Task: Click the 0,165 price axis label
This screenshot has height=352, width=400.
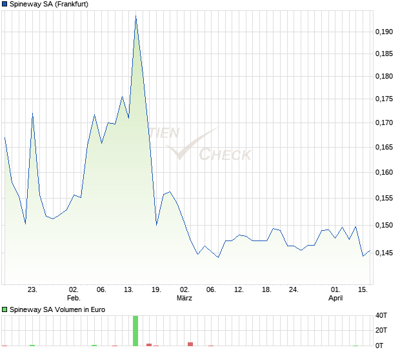Action: pyautogui.click(x=384, y=147)
